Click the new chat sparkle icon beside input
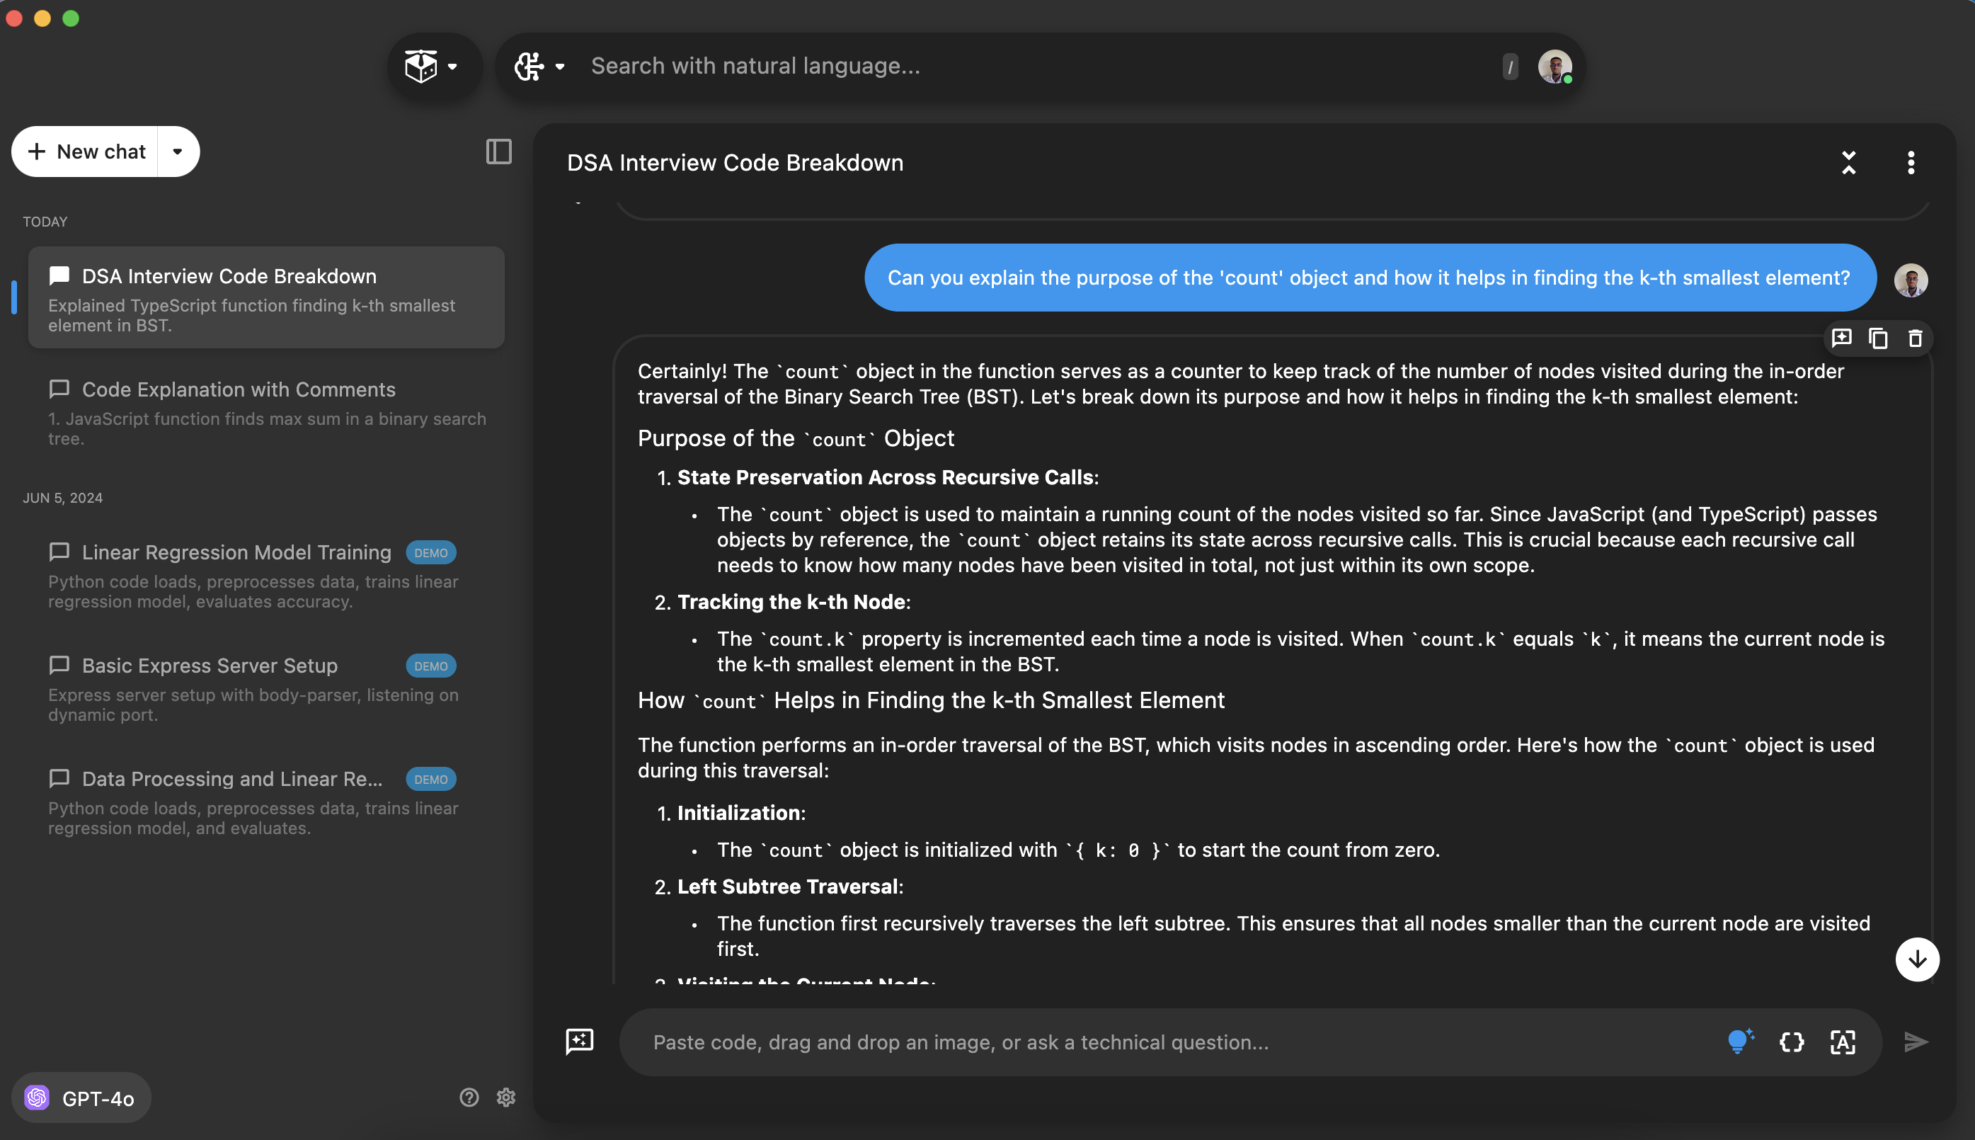Image resolution: width=1975 pixels, height=1140 pixels. click(579, 1042)
